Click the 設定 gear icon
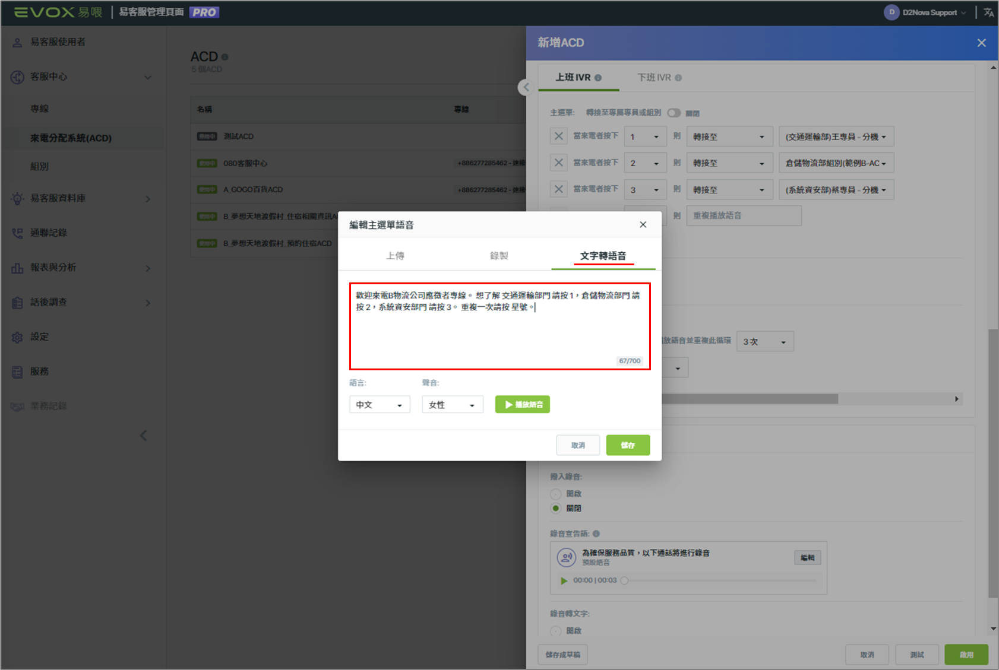Image resolution: width=999 pixels, height=670 pixels. coord(17,337)
